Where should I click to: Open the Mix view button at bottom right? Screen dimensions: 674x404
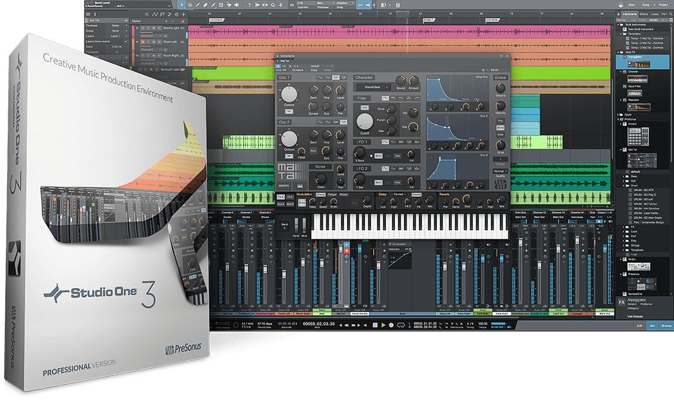pyautogui.click(x=653, y=325)
